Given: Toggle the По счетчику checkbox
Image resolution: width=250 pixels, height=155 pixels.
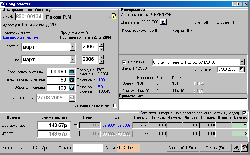Looking at the screenshot, I should [x=124, y=62].
